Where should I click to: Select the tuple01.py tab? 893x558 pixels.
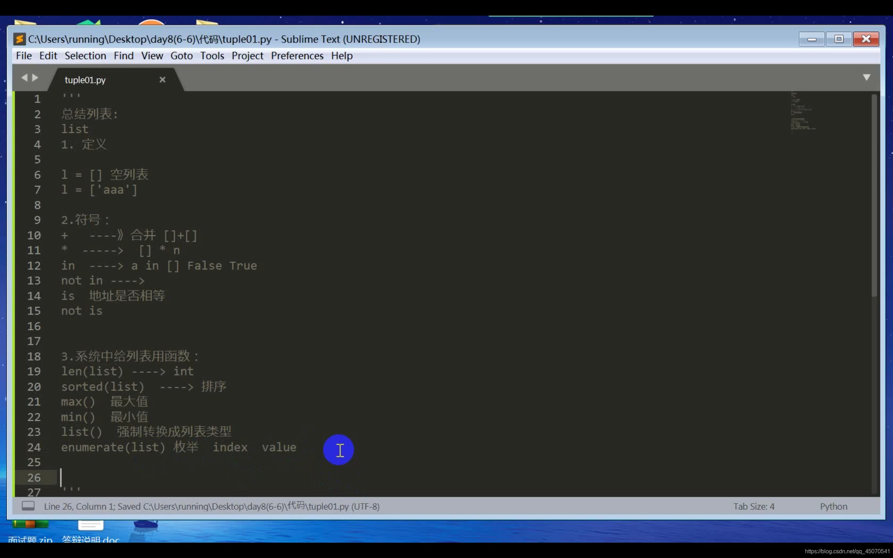point(85,80)
